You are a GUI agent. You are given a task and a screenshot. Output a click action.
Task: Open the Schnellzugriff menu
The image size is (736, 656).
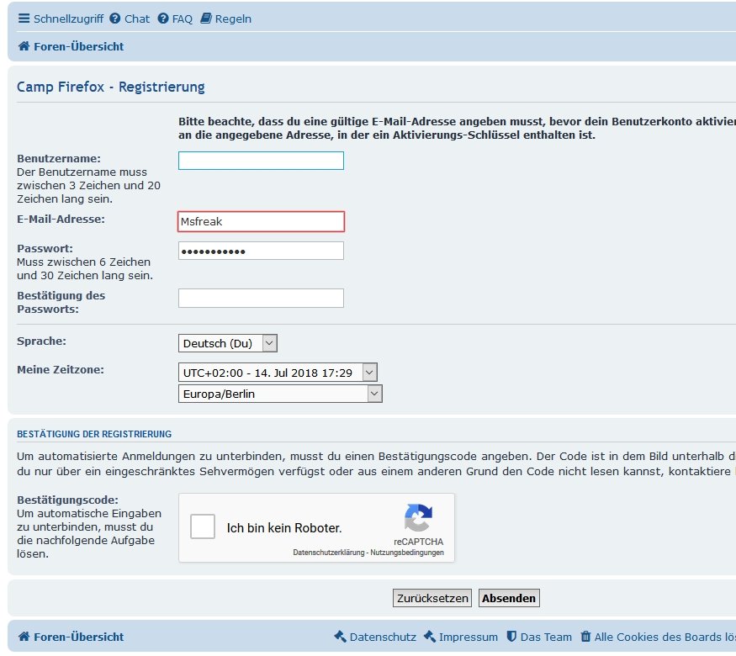(x=68, y=19)
